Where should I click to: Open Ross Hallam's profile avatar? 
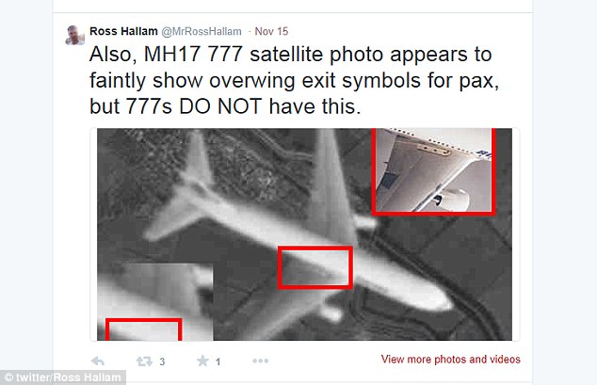(x=75, y=35)
